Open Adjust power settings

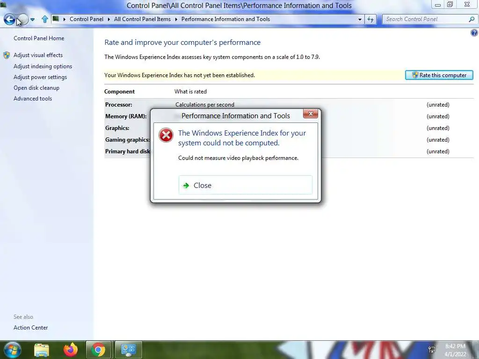40,77
